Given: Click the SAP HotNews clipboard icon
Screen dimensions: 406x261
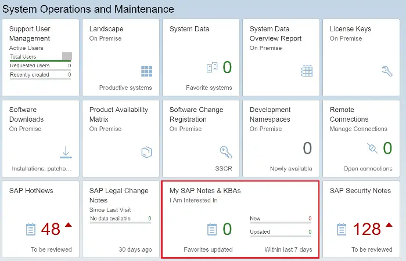Looking at the screenshot, I should coord(31,229).
